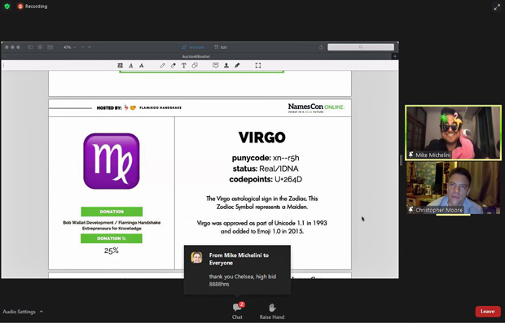The image size is (505, 323).
Task: Click the share icon in title bar
Action: click(321, 47)
